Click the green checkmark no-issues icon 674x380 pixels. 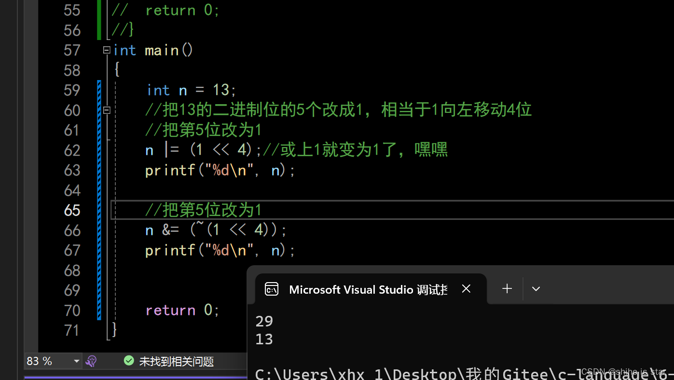[129, 361]
